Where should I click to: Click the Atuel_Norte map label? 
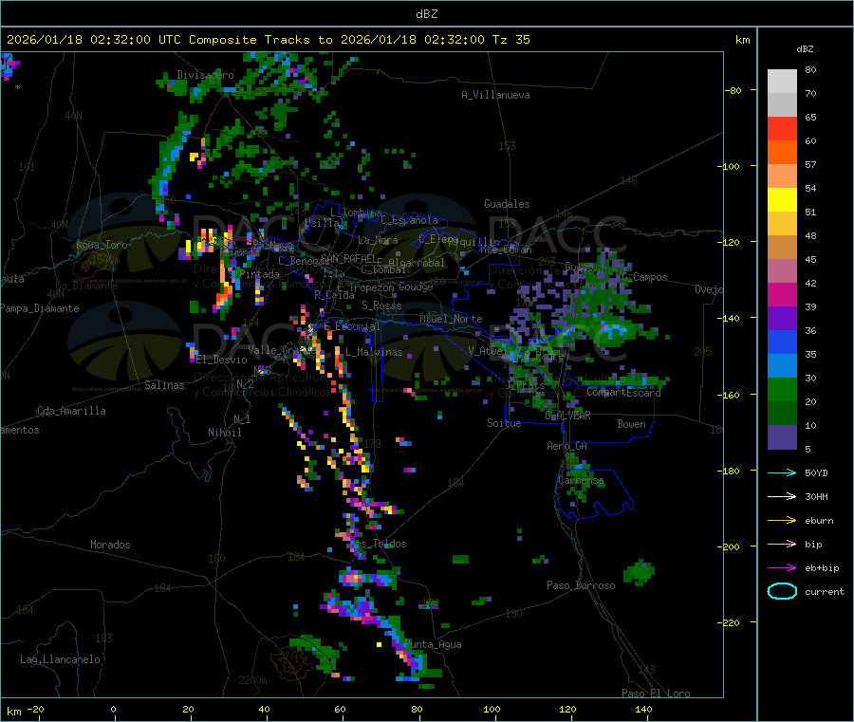point(451,319)
